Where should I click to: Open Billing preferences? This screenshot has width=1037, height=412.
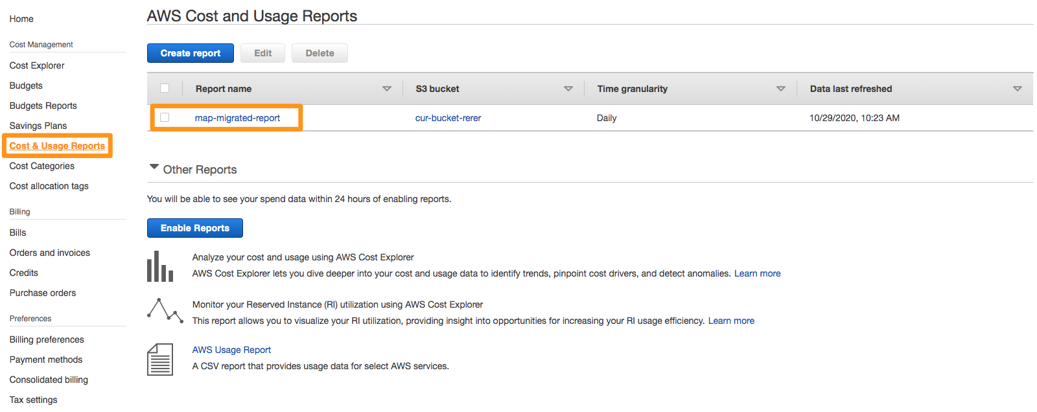pos(47,339)
